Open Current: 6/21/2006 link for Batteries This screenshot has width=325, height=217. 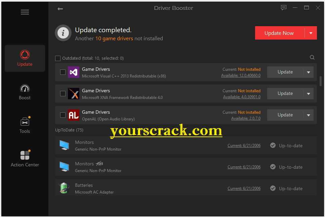(x=244, y=189)
